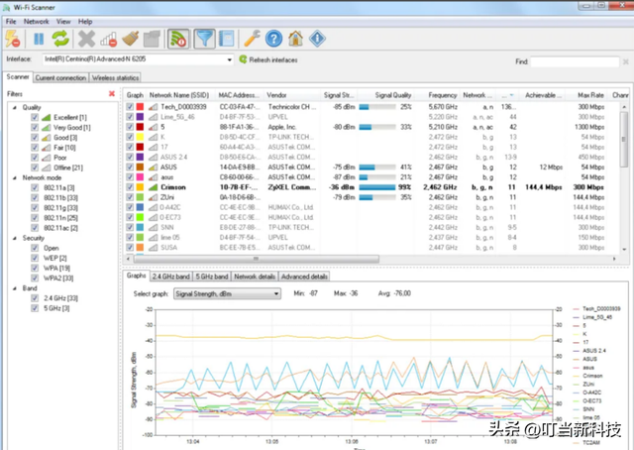Open the Network menu
Viewport: 634px width, 450px height.
pyautogui.click(x=36, y=21)
